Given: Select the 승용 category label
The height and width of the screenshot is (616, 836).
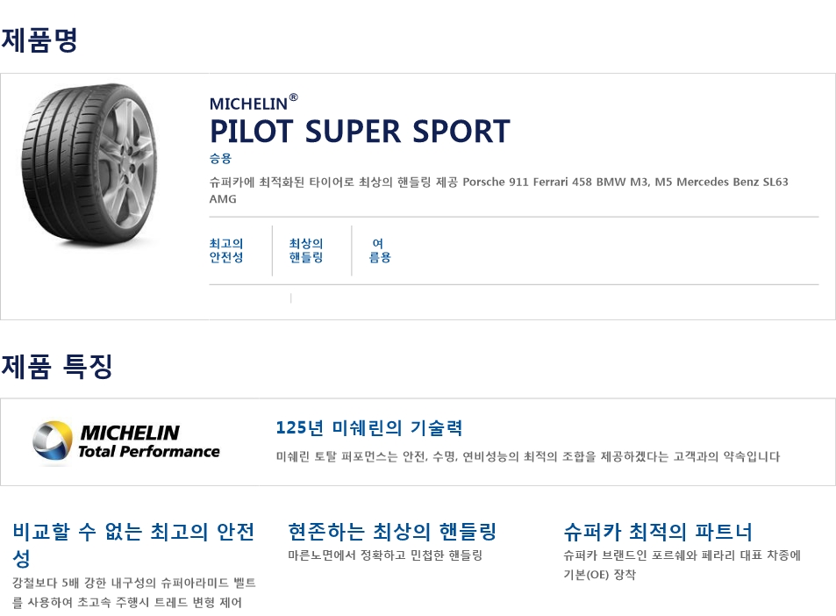Looking at the screenshot, I should point(220,159).
